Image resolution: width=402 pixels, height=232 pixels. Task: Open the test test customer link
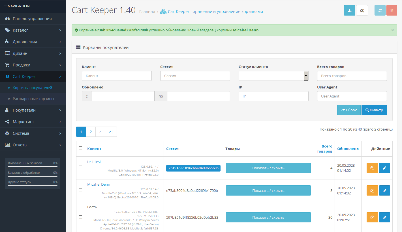(x=94, y=162)
